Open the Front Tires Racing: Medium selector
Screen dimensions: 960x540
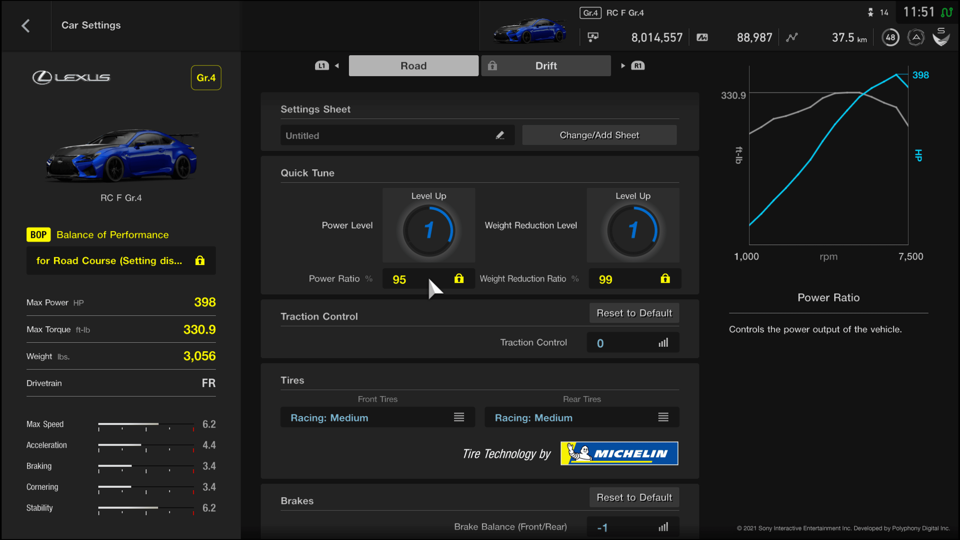[x=377, y=417]
